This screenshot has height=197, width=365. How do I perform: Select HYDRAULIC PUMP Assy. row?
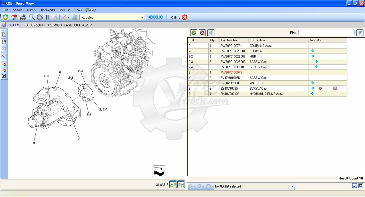click(267, 94)
